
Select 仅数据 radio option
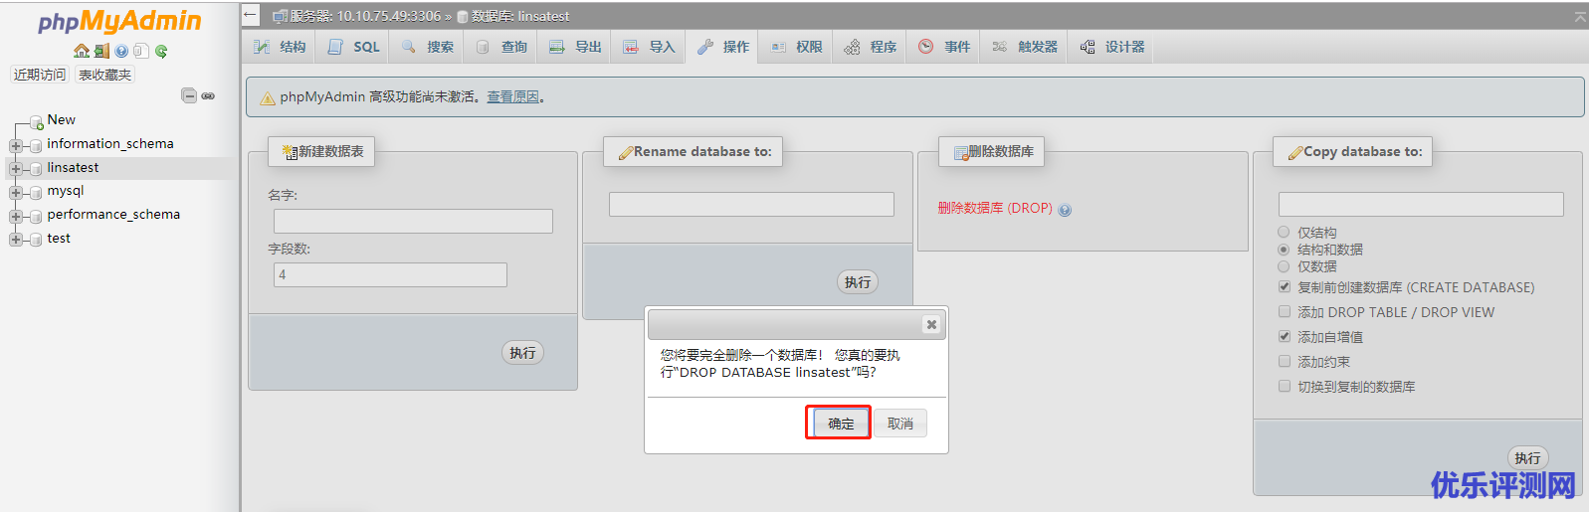1284,265
